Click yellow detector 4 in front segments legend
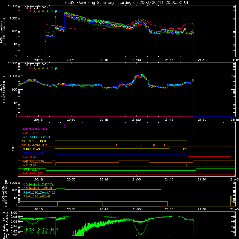 (x=39, y=12)
